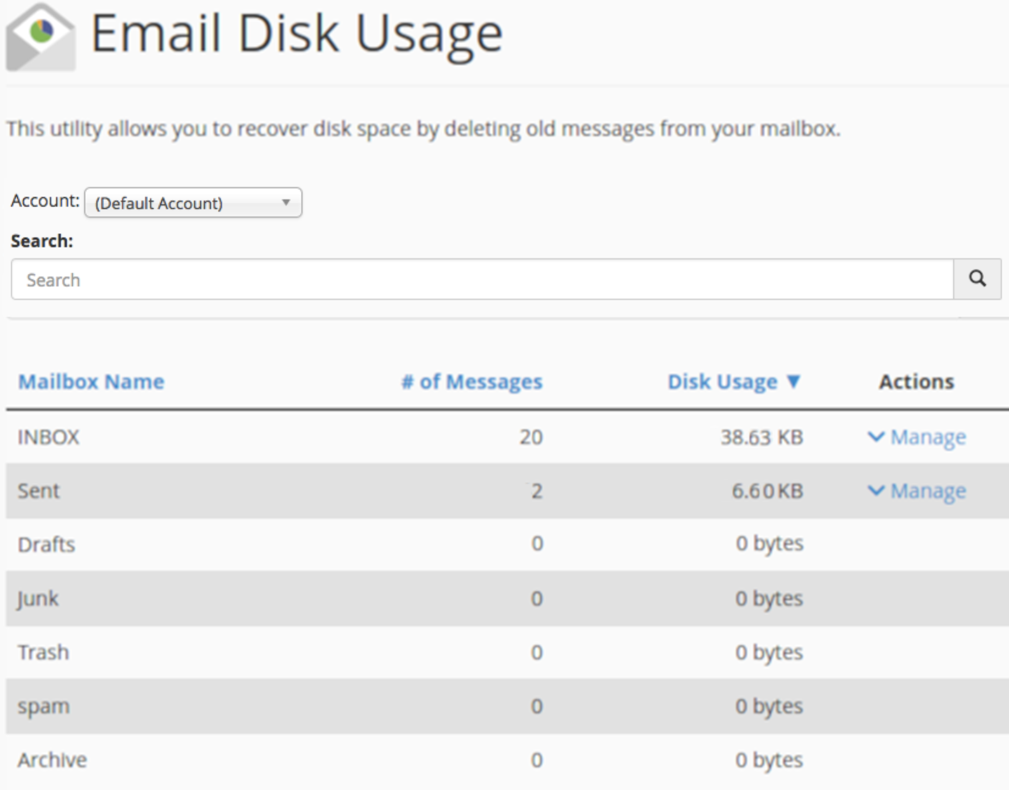
Task: Select the Sent mailbox row
Action: [38, 491]
